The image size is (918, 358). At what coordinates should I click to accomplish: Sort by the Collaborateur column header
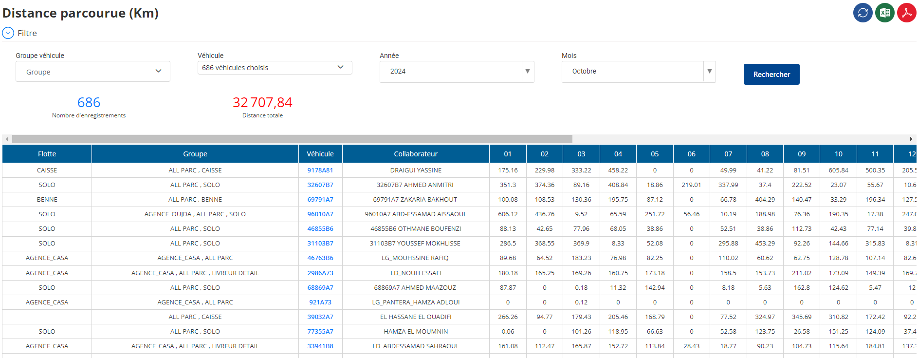[x=416, y=154]
